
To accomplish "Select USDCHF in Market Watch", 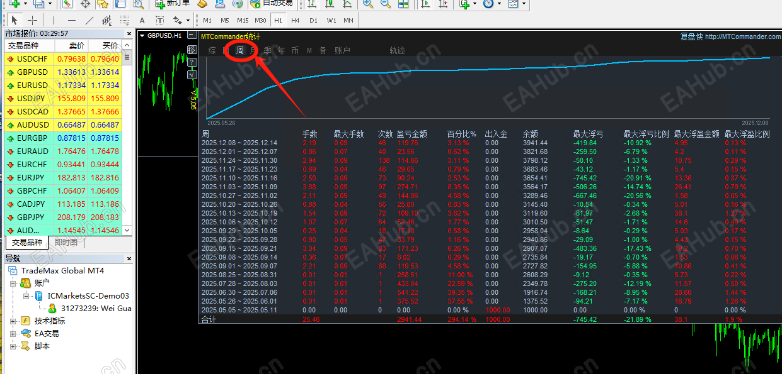I will click(63, 58).
